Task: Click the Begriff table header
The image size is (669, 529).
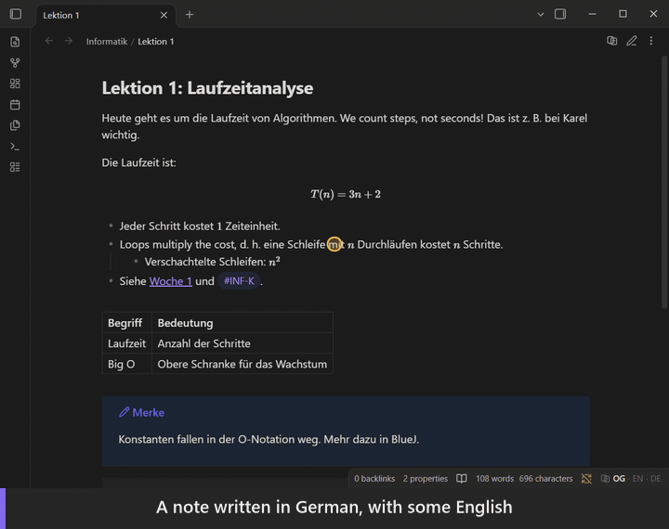Action: point(126,323)
